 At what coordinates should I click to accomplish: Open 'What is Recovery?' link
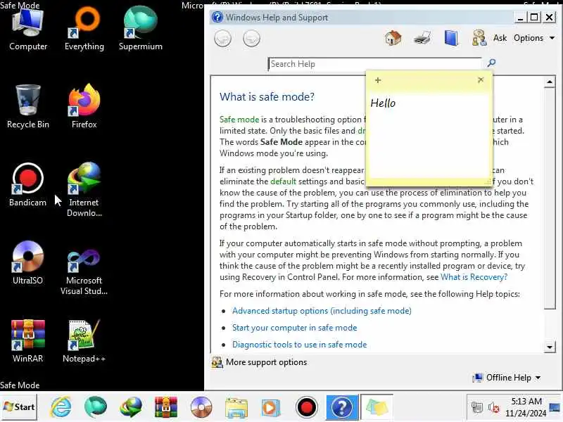coord(474,277)
